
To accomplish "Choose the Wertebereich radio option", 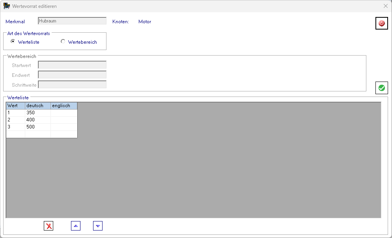I will coord(63,41).
